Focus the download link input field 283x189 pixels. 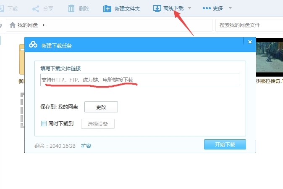click(140, 80)
